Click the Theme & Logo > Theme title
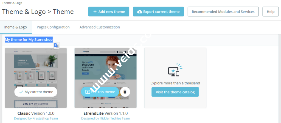The height and width of the screenshot is (123, 281). click(x=38, y=12)
